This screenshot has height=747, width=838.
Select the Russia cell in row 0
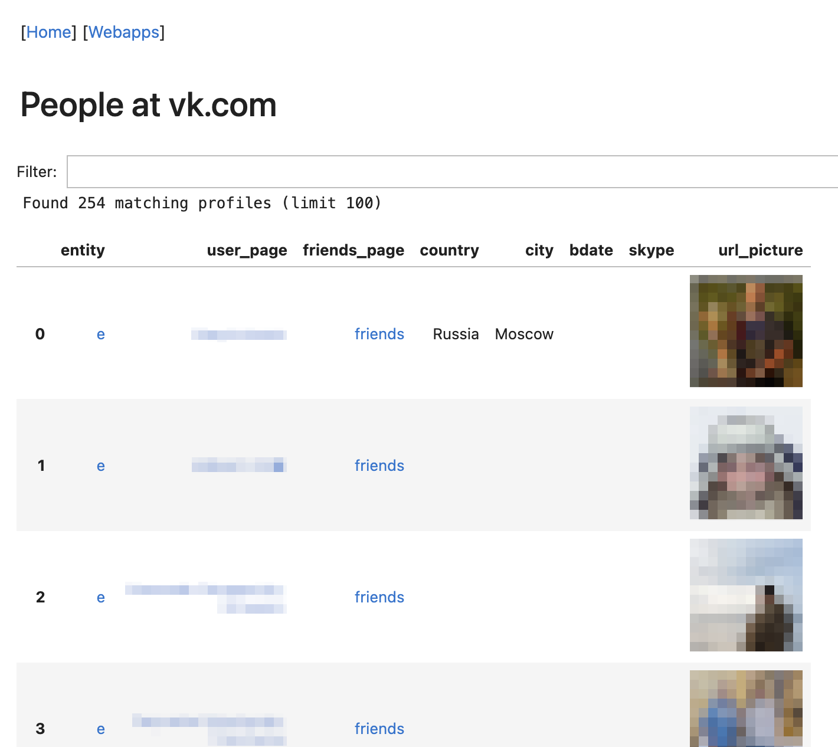pos(456,335)
